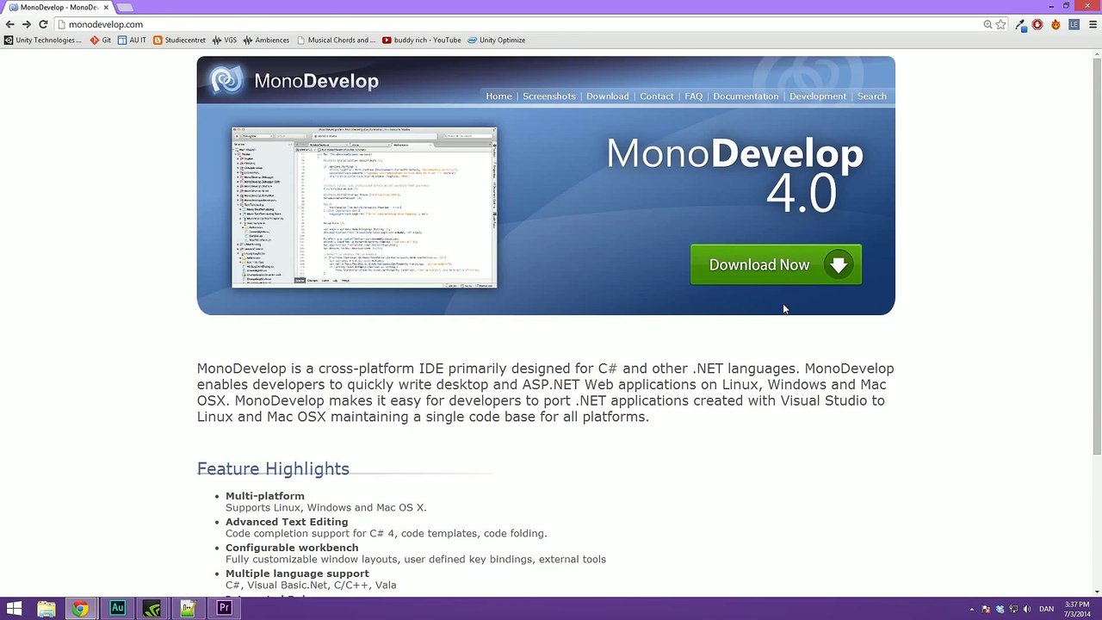Open the Git bookmark
The image size is (1102, 620).
tap(101, 40)
